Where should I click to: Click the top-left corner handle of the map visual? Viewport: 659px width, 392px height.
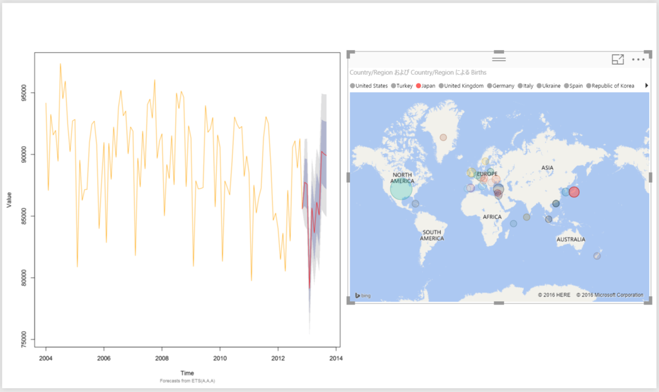click(350, 54)
